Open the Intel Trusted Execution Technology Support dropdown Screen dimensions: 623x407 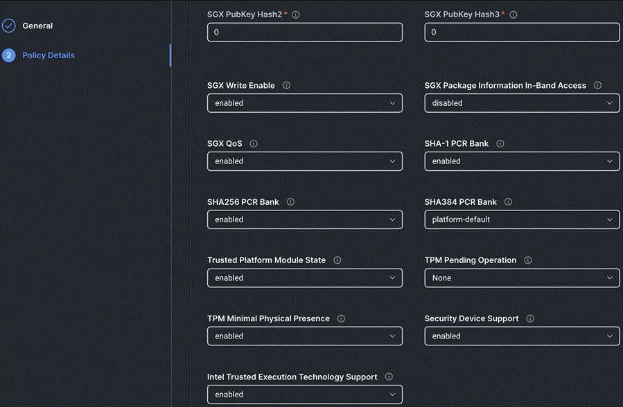pyautogui.click(x=304, y=394)
